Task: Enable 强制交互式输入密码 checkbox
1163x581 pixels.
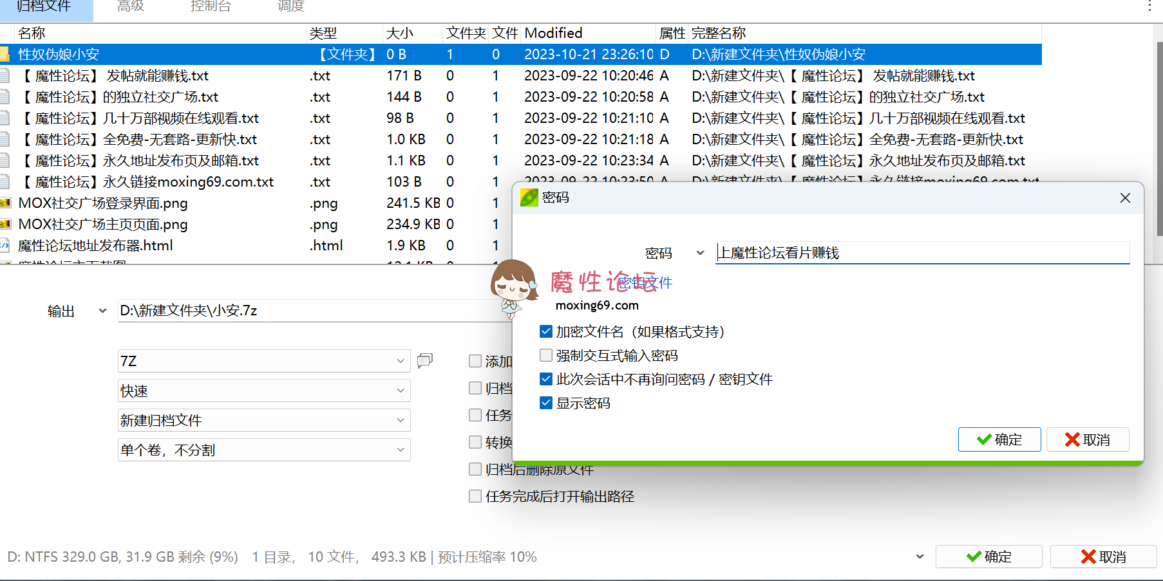Action: tap(545, 355)
